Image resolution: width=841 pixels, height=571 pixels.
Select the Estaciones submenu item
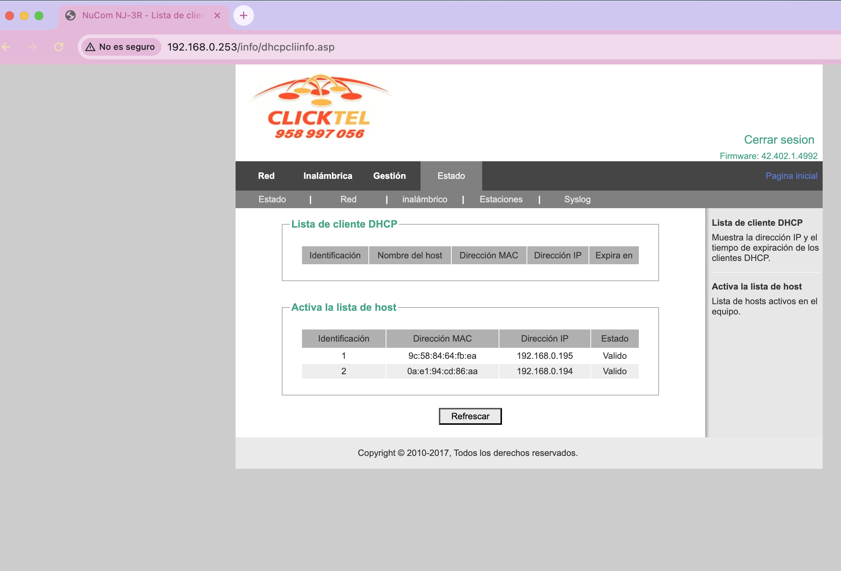click(x=501, y=199)
